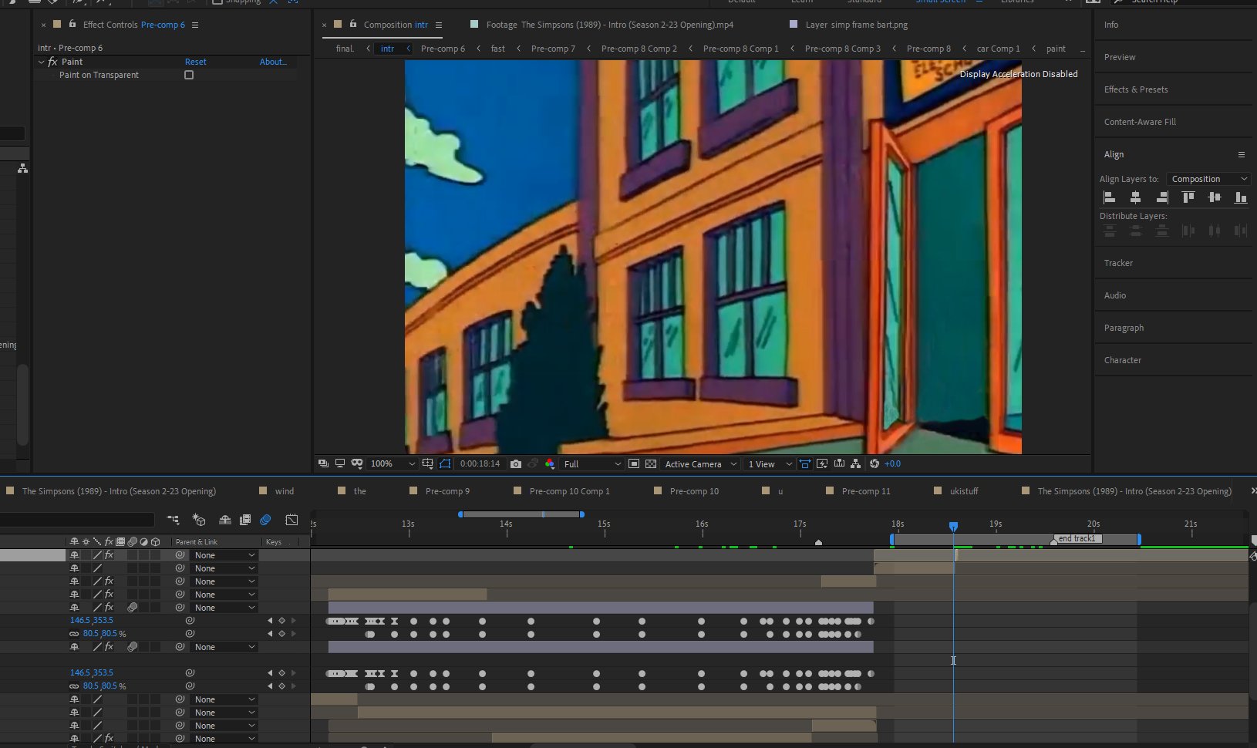
Task: Enable Motion Blur for the composition
Action: click(x=266, y=520)
